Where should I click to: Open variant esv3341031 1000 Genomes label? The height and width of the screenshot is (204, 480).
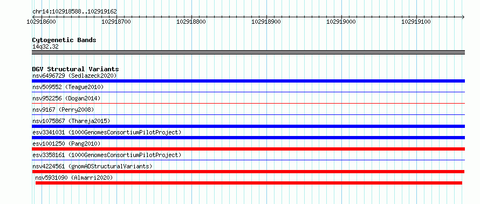(x=107, y=132)
